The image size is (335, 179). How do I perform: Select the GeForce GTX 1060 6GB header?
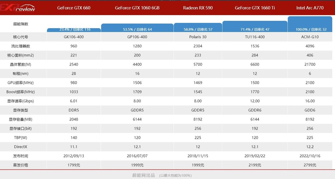137,8
